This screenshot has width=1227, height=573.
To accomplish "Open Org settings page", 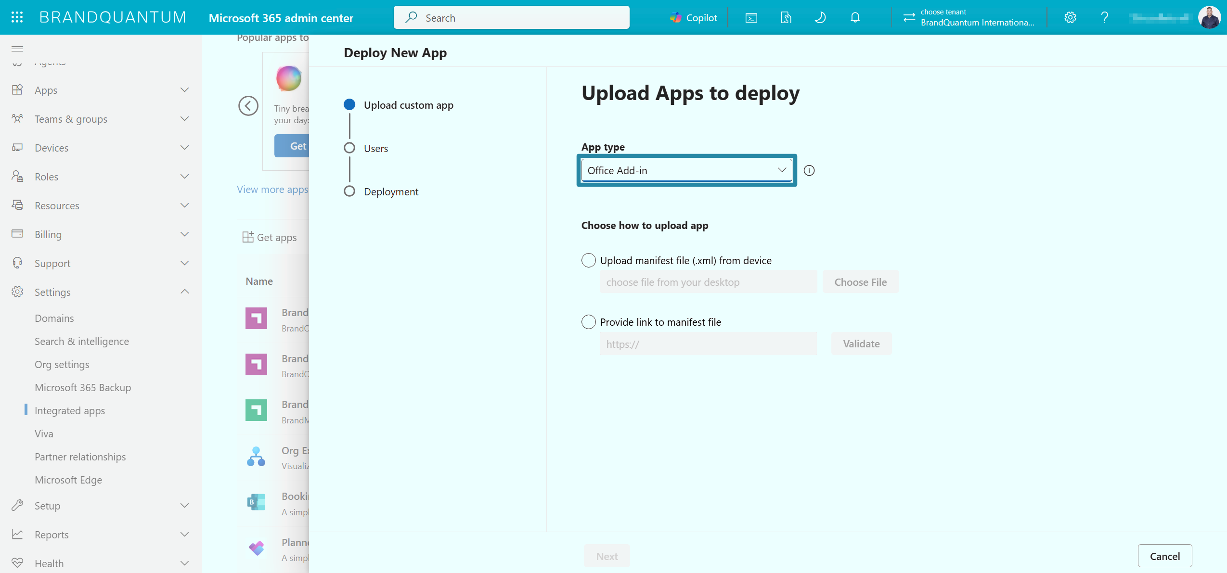I will (62, 364).
